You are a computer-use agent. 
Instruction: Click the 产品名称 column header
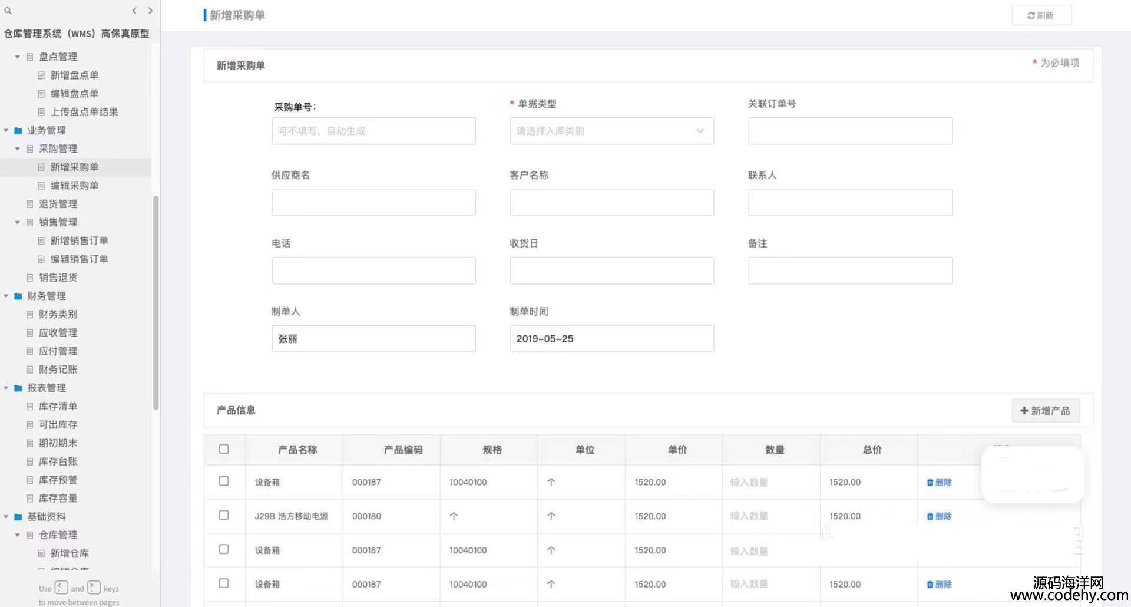(x=297, y=450)
